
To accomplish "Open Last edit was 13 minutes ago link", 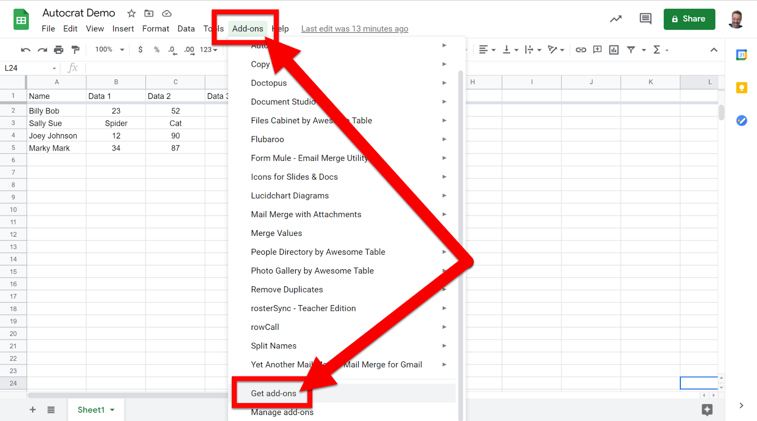I will tap(354, 29).
